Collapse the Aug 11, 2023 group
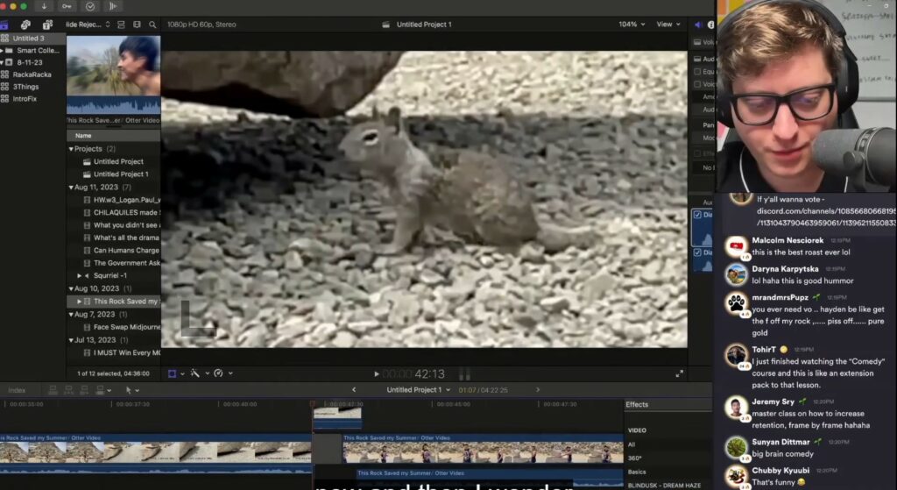Screen dimensions: 897x490 point(71,187)
